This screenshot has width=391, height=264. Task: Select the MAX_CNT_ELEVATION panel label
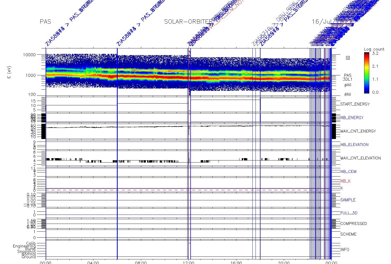point(360,158)
